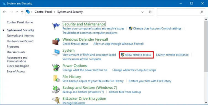This screenshot has width=208, height=105.
Task: Open Allow remote access link
Action: pyautogui.click(x=138, y=55)
